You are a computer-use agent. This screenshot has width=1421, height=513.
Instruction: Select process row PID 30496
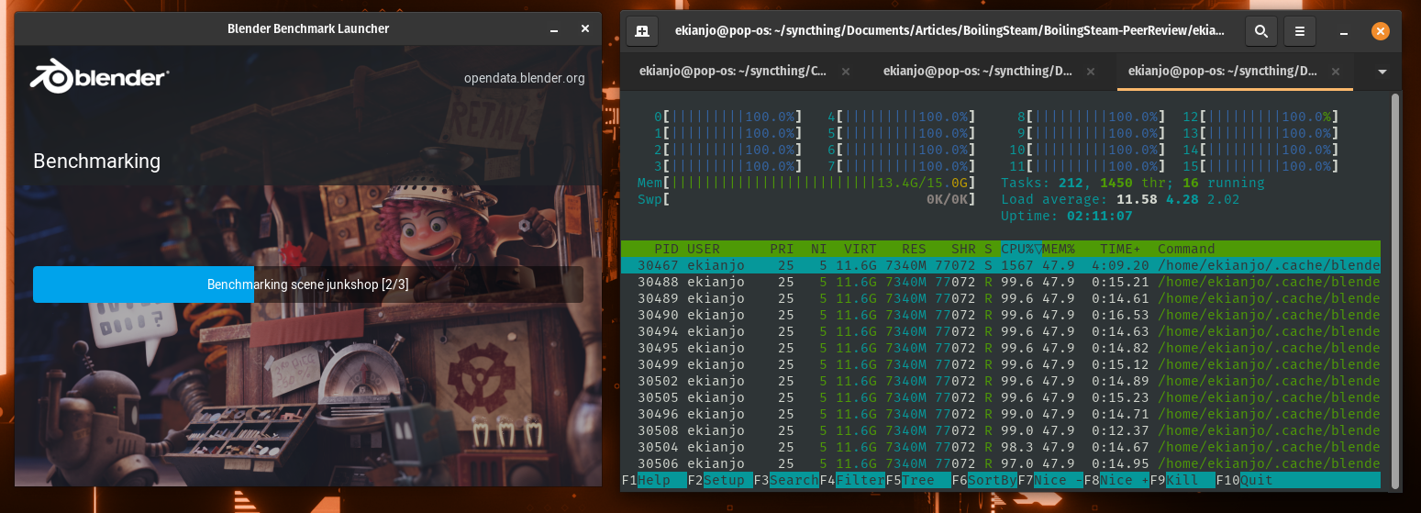[1001, 414]
